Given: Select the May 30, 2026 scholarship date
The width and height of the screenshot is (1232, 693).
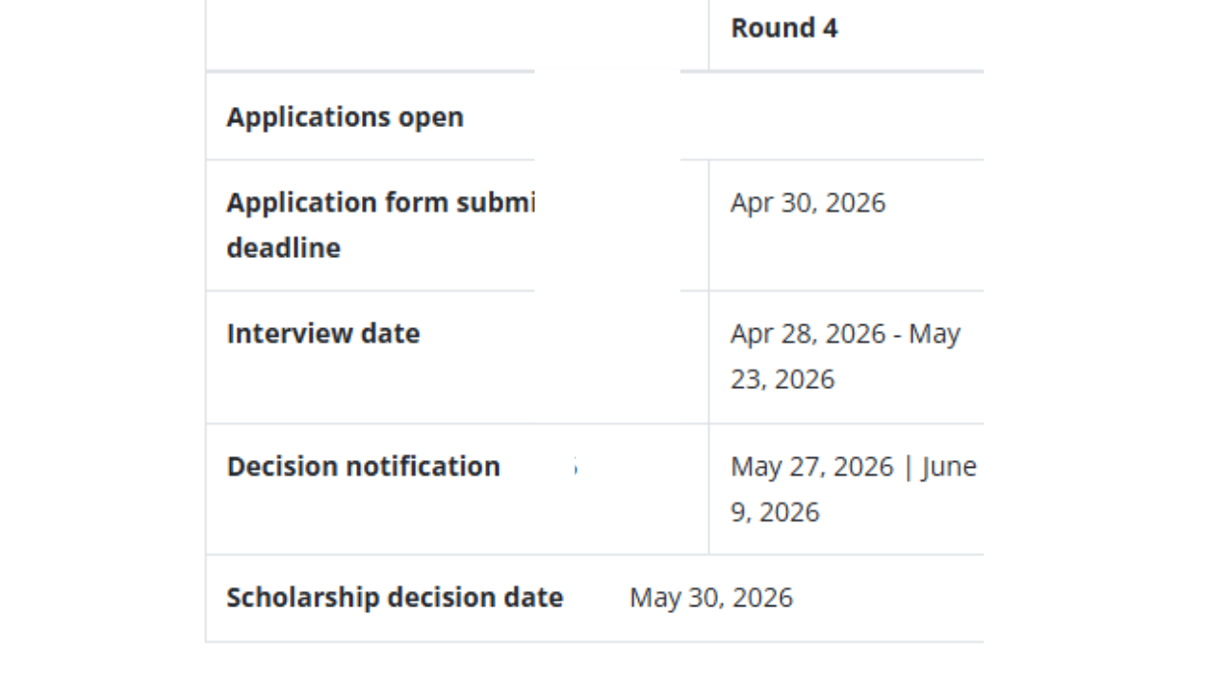Looking at the screenshot, I should (x=710, y=598).
